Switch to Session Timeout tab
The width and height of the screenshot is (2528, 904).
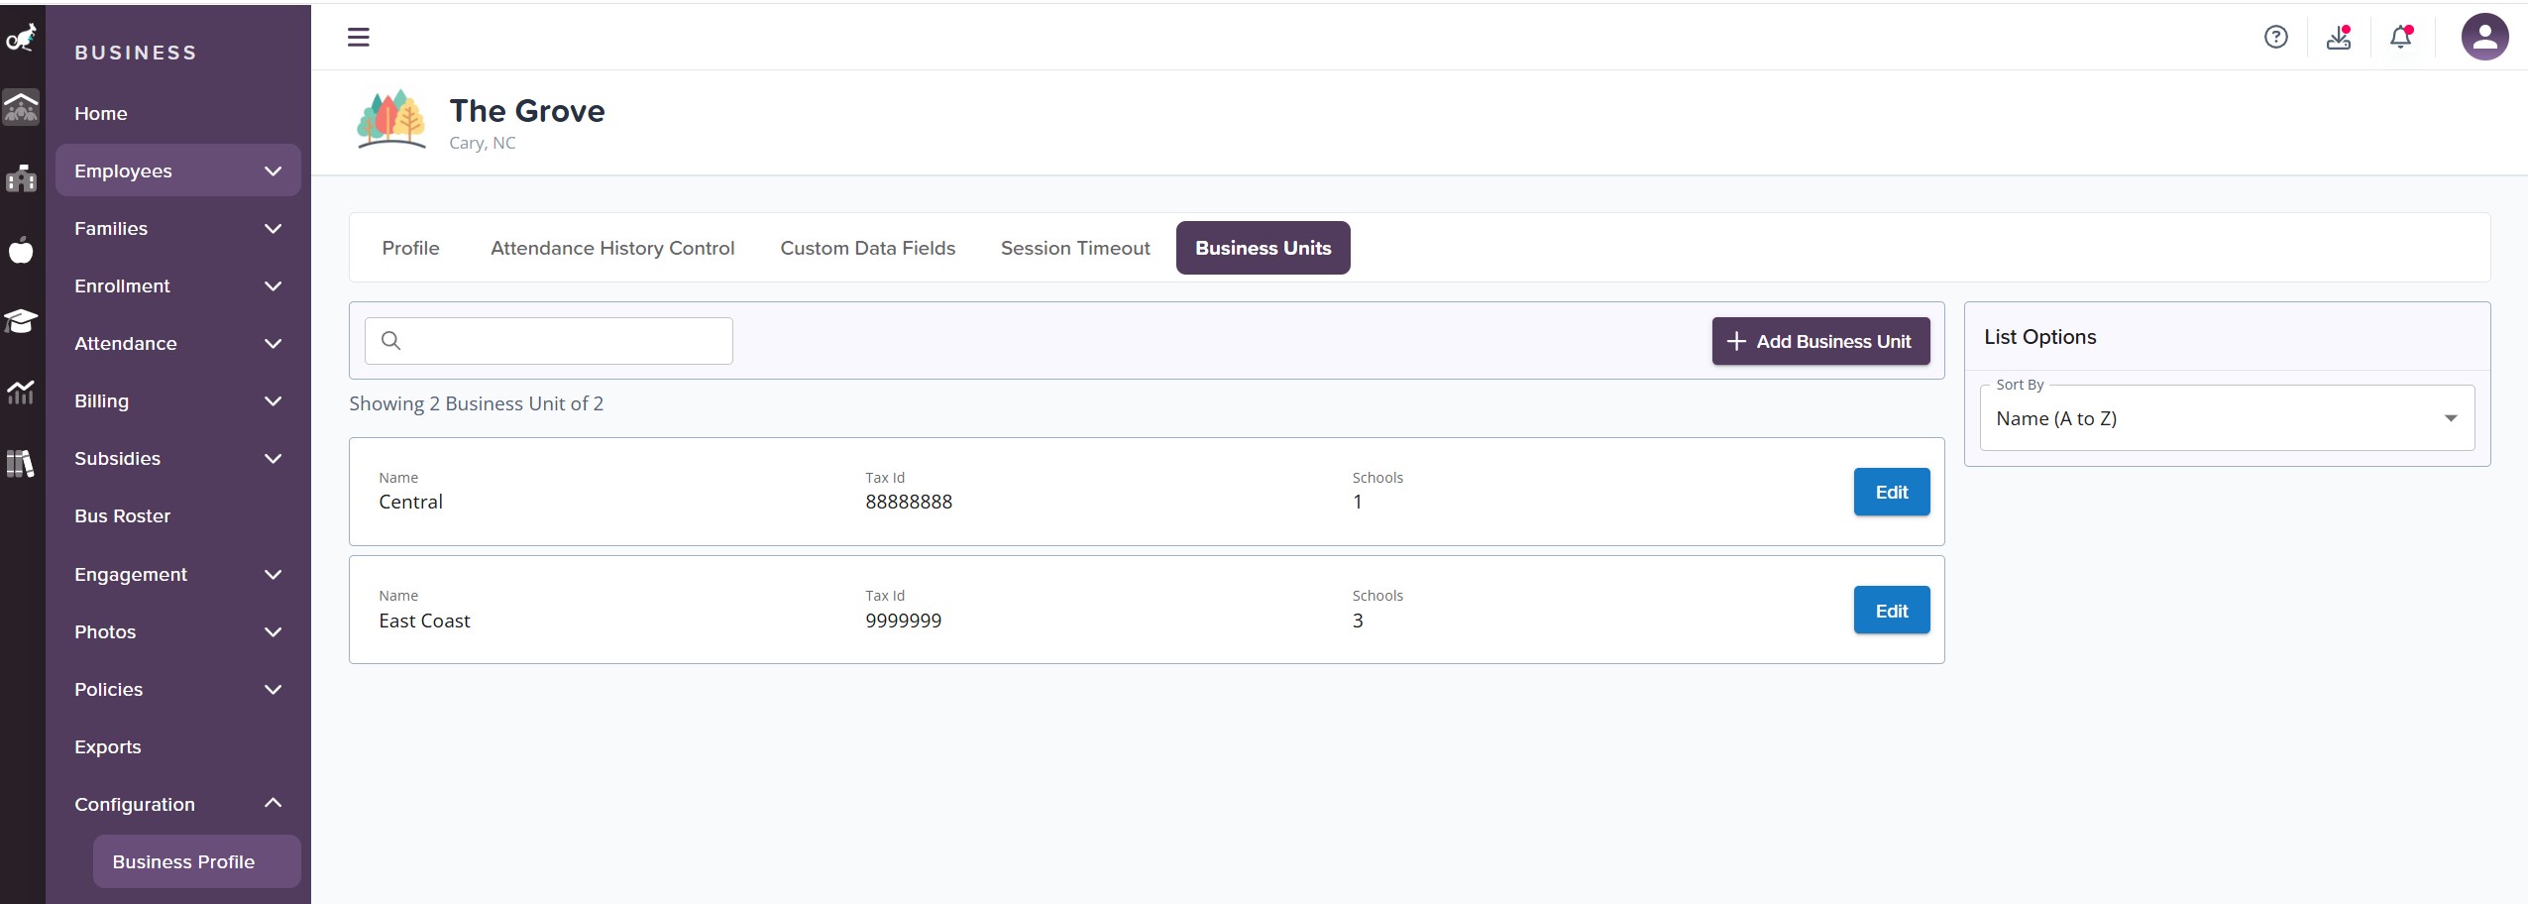tap(1075, 248)
